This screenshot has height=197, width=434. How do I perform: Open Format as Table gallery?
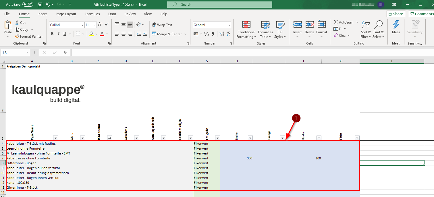(x=265, y=30)
